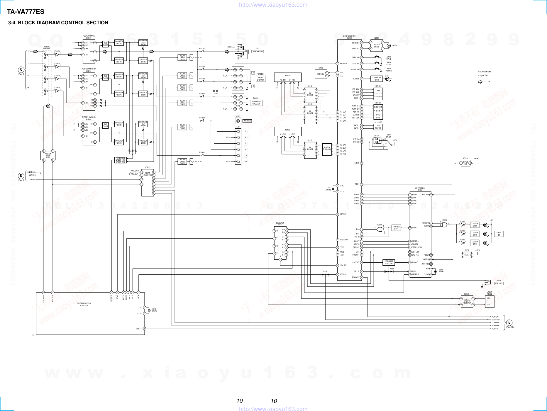The height and width of the screenshot is (411, 547).
Task: Click the BIAS Q4102 block
Action: (x=106, y=44)
